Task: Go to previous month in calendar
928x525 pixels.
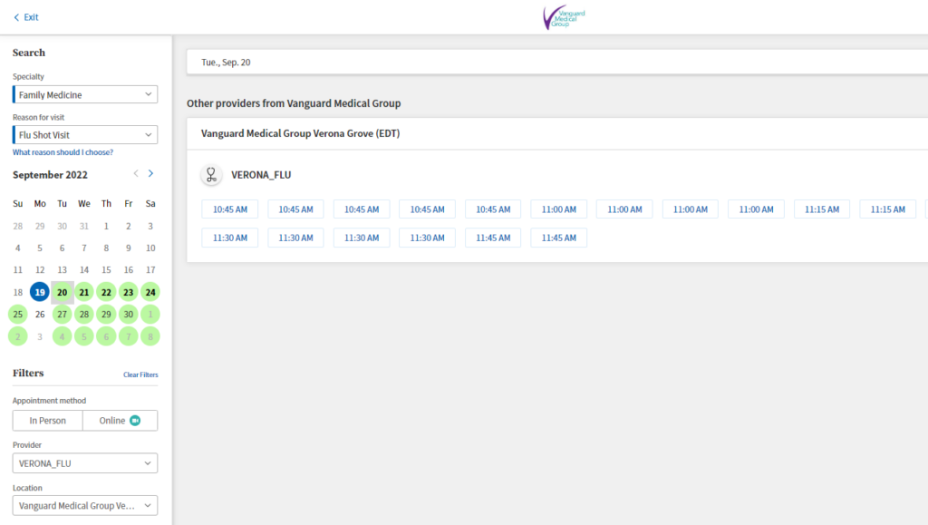Action: click(x=136, y=173)
